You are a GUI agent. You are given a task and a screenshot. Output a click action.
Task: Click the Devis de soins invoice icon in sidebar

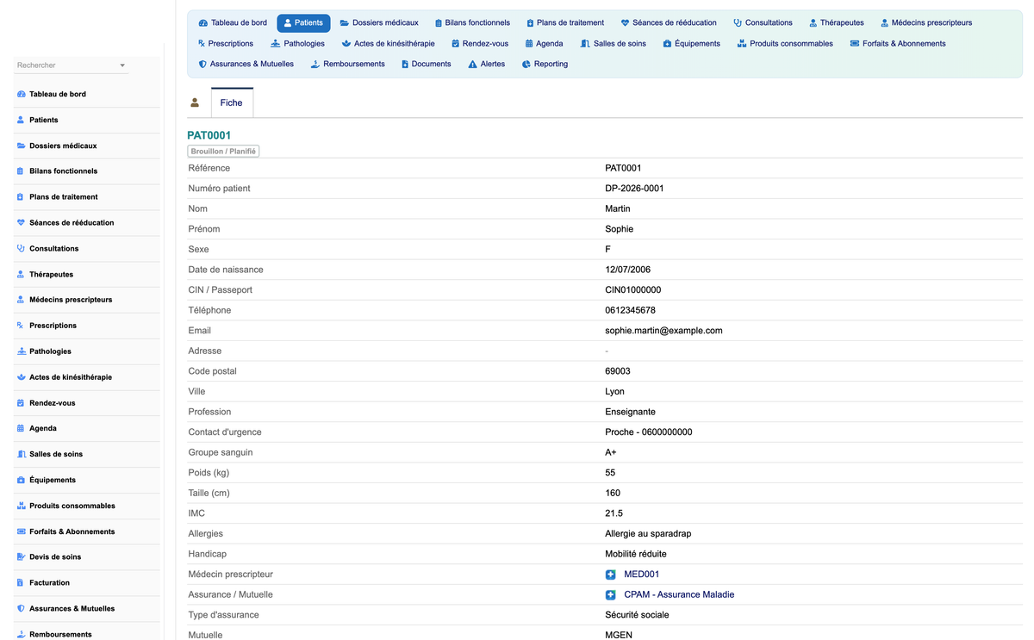[21, 557]
